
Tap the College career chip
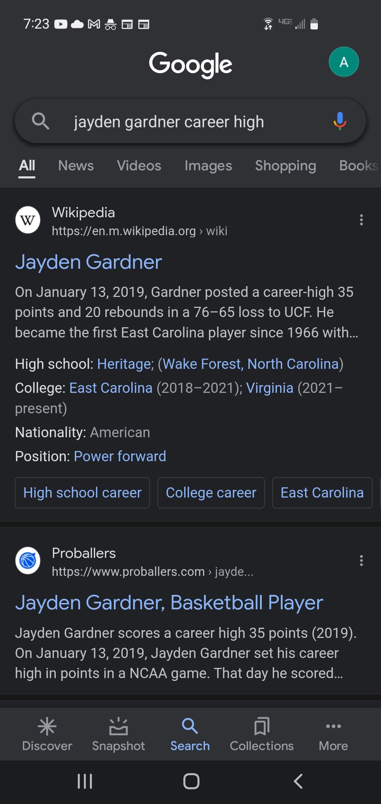coord(211,493)
